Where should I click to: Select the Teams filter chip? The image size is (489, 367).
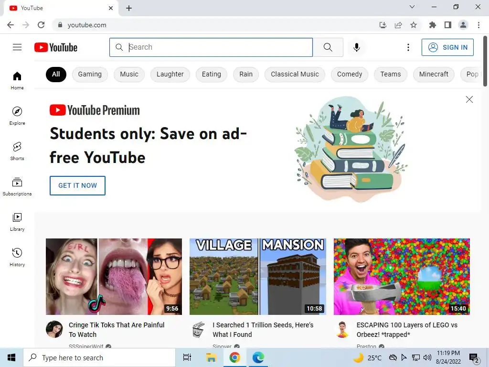pos(391,74)
